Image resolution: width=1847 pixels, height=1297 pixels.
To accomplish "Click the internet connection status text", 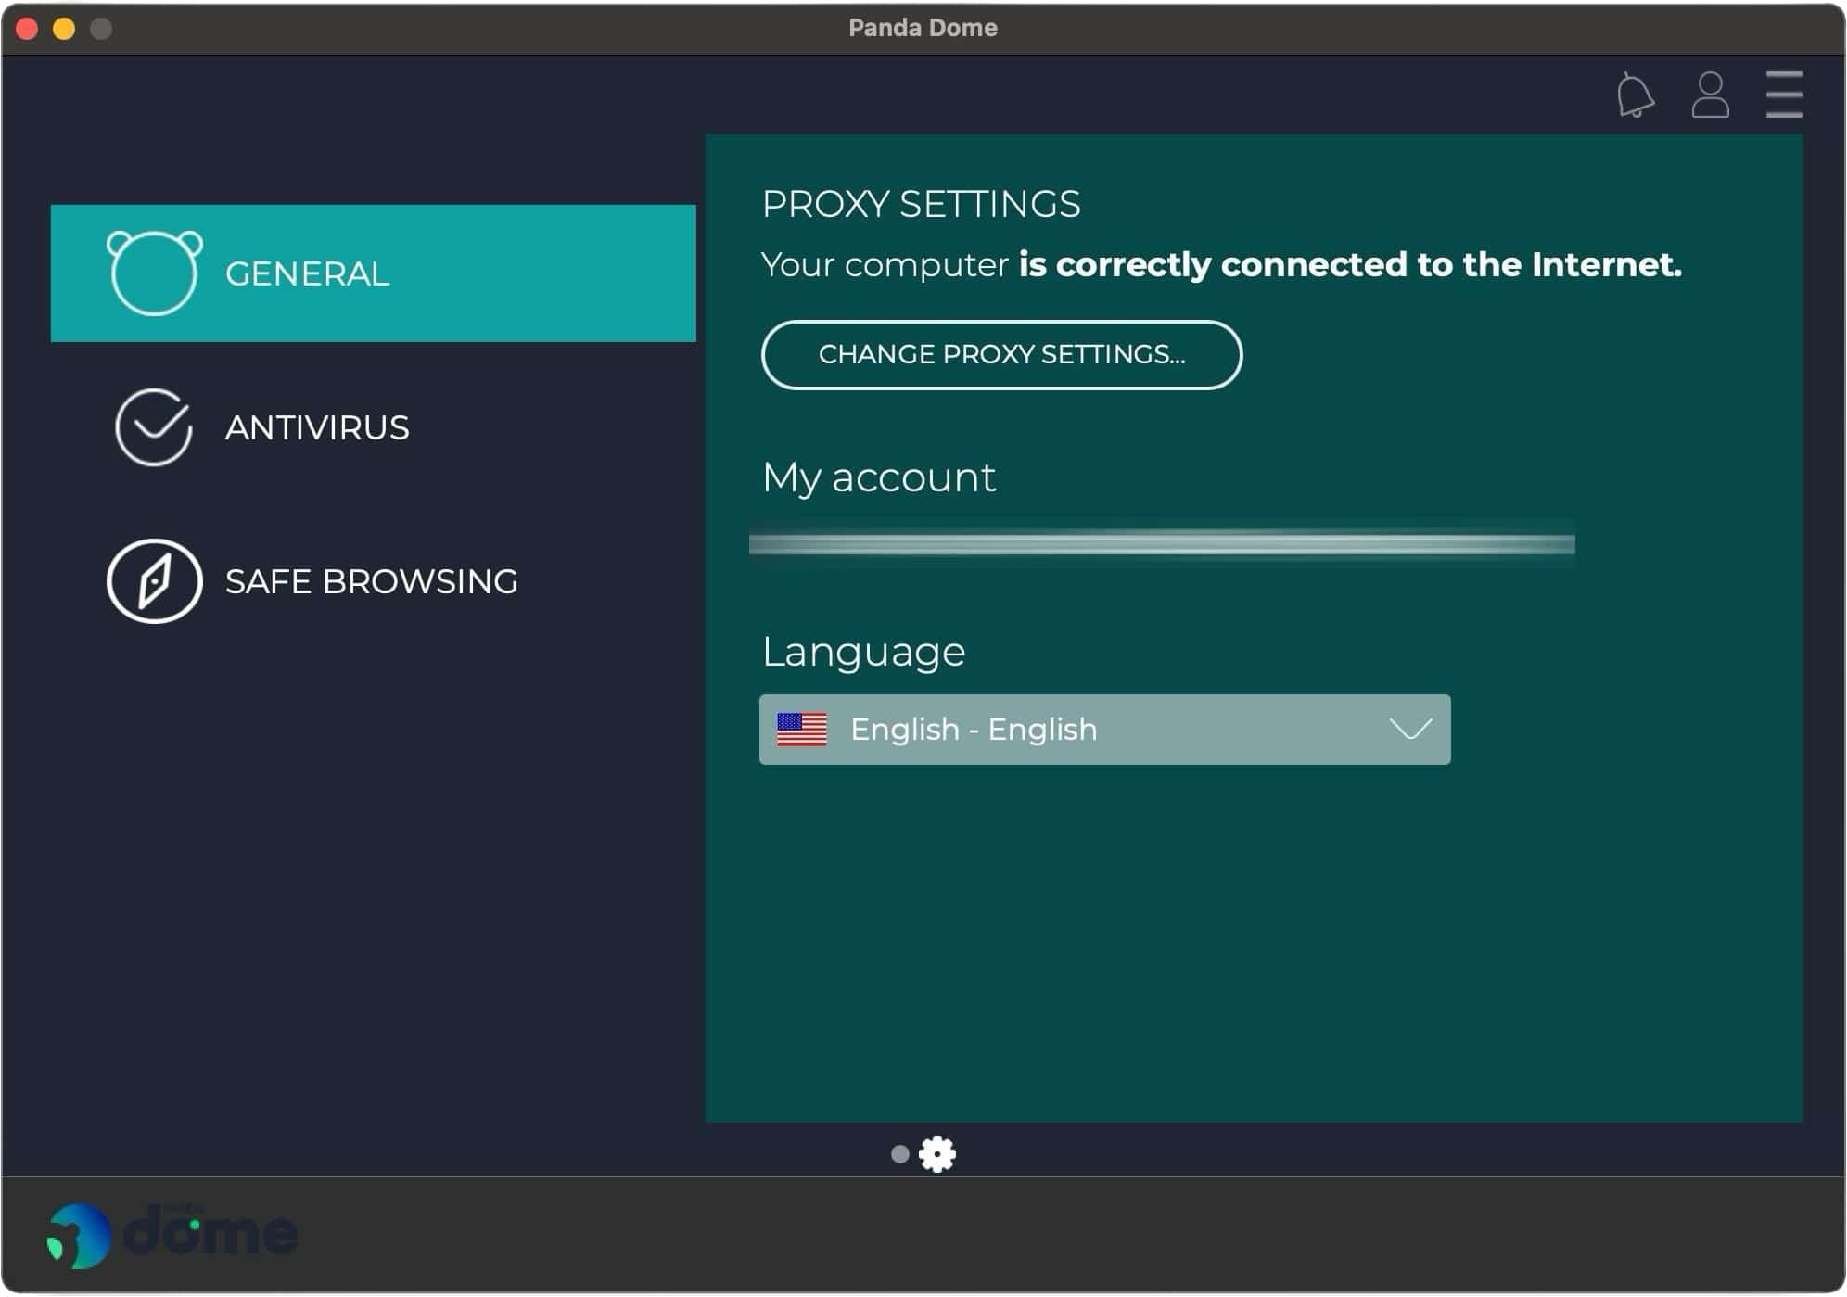I will (1221, 265).
